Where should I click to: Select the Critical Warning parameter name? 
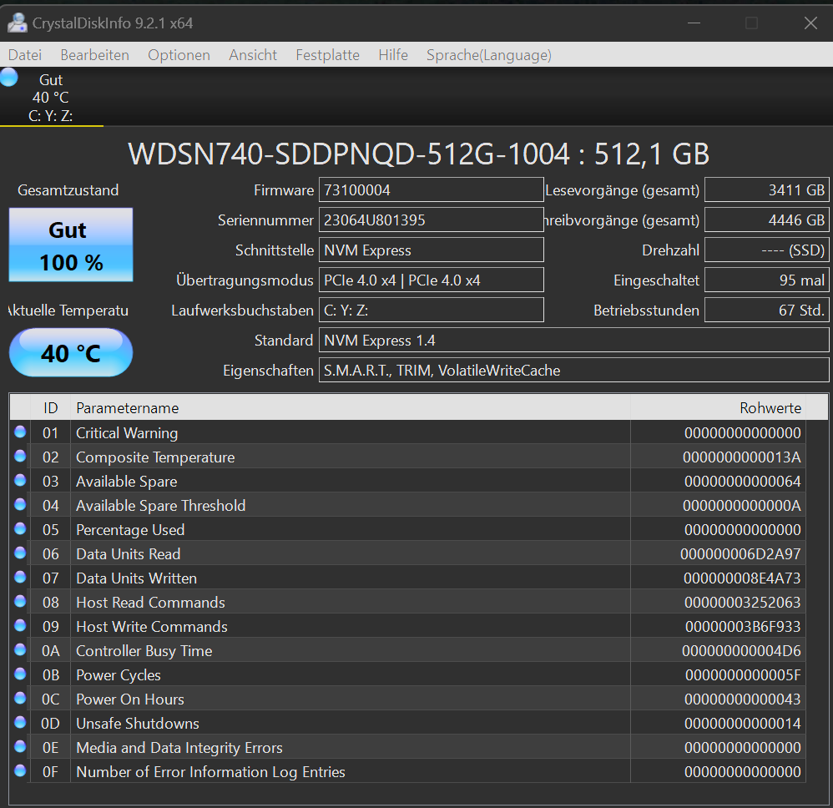pos(127,433)
